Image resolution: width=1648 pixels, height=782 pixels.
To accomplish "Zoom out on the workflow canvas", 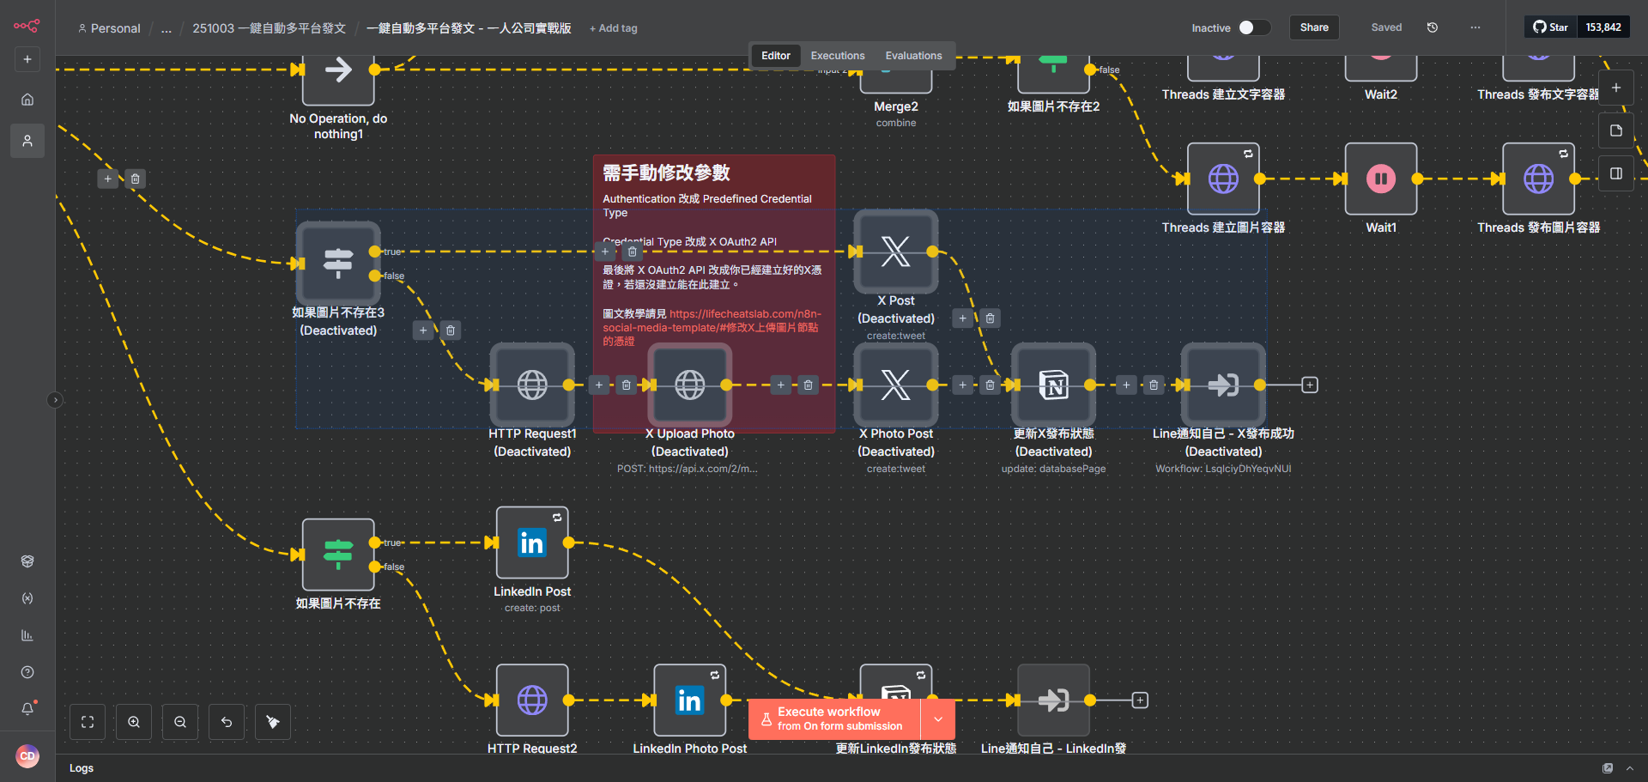I will click(x=179, y=722).
